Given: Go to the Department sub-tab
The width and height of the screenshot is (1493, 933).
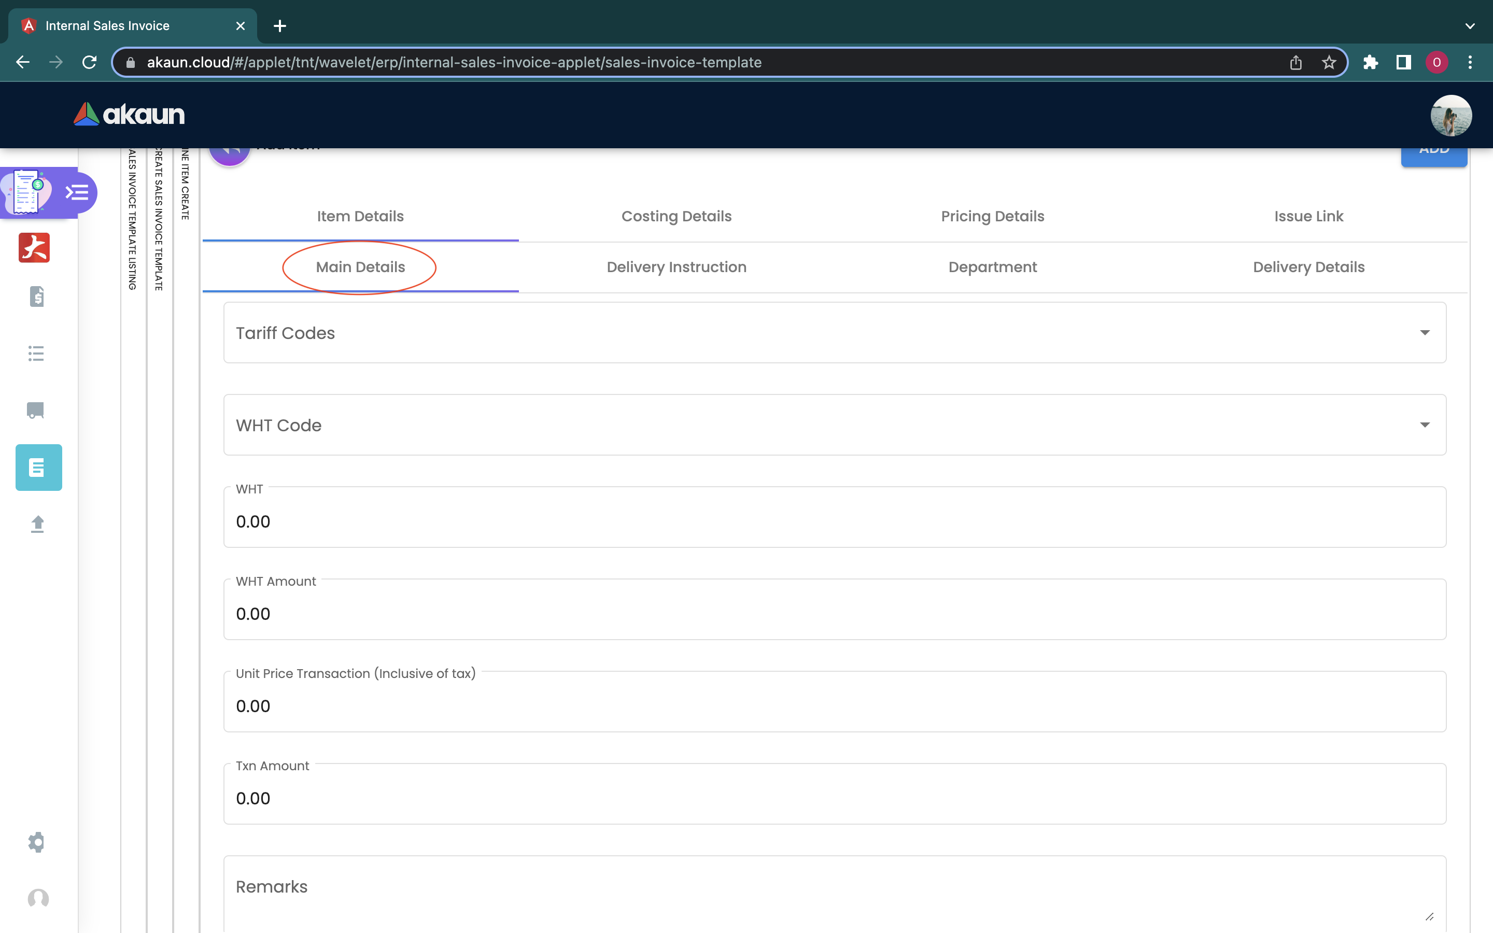Looking at the screenshot, I should coord(992,267).
